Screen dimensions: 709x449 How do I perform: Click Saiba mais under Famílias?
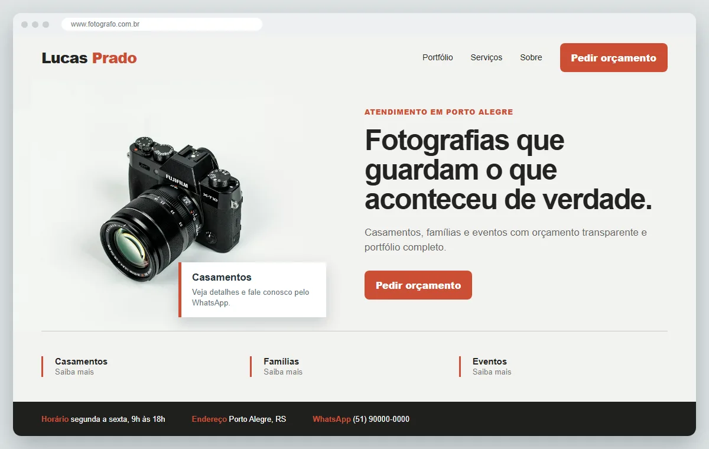(x=283, y=372)
